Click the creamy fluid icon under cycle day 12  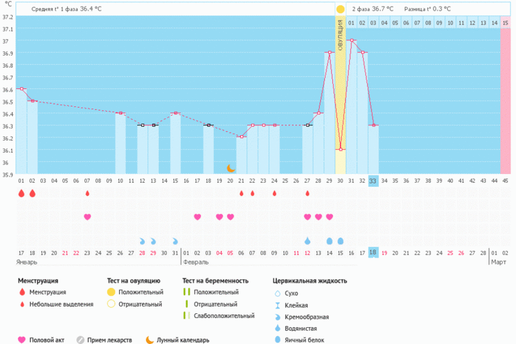click(142, 241)
